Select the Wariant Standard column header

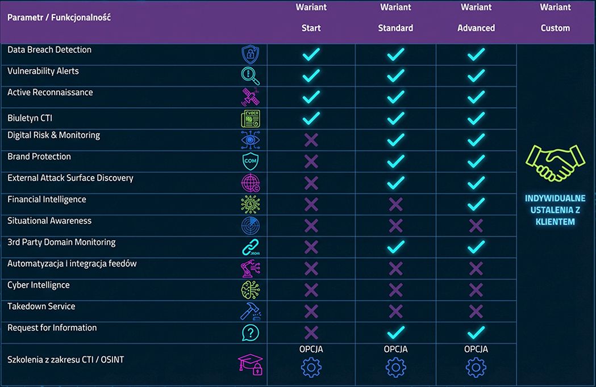coord(395,18)
